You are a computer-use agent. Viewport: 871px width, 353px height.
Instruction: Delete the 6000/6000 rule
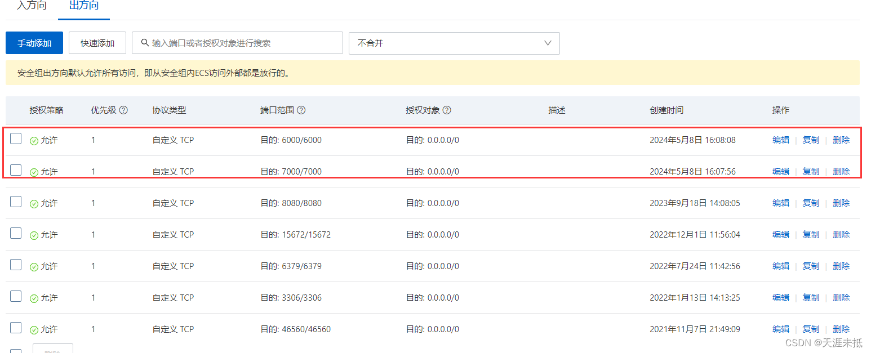pyautogui.click(x=841, y=140)
